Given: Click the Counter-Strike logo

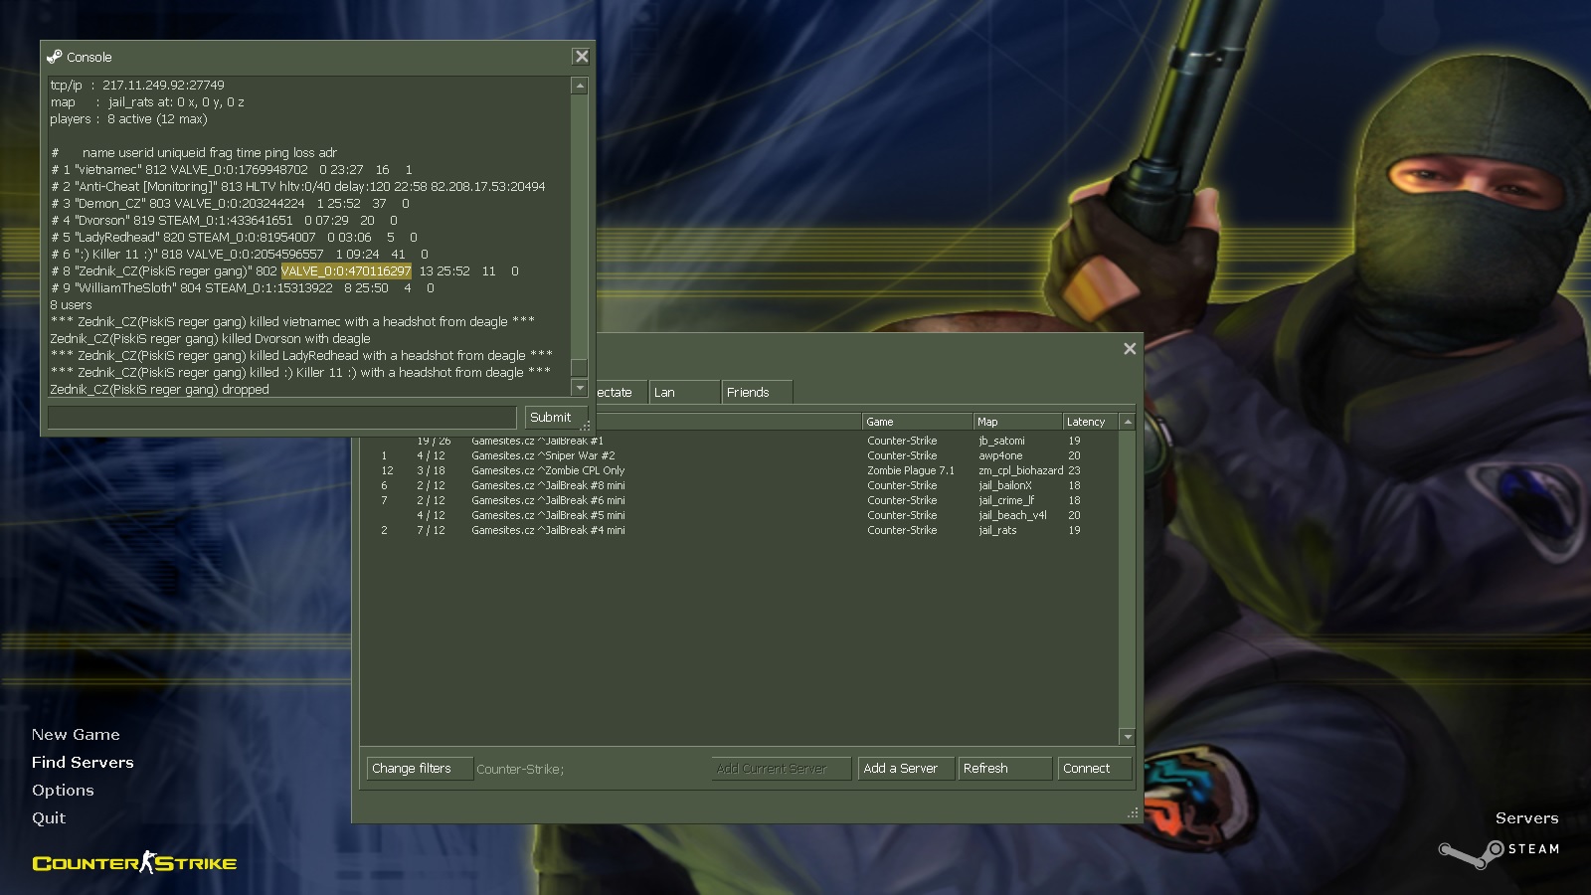Looking at the screenshot, I should [134, 862].
